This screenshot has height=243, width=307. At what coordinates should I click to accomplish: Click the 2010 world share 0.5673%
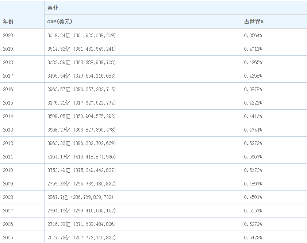tap(253, 170)
